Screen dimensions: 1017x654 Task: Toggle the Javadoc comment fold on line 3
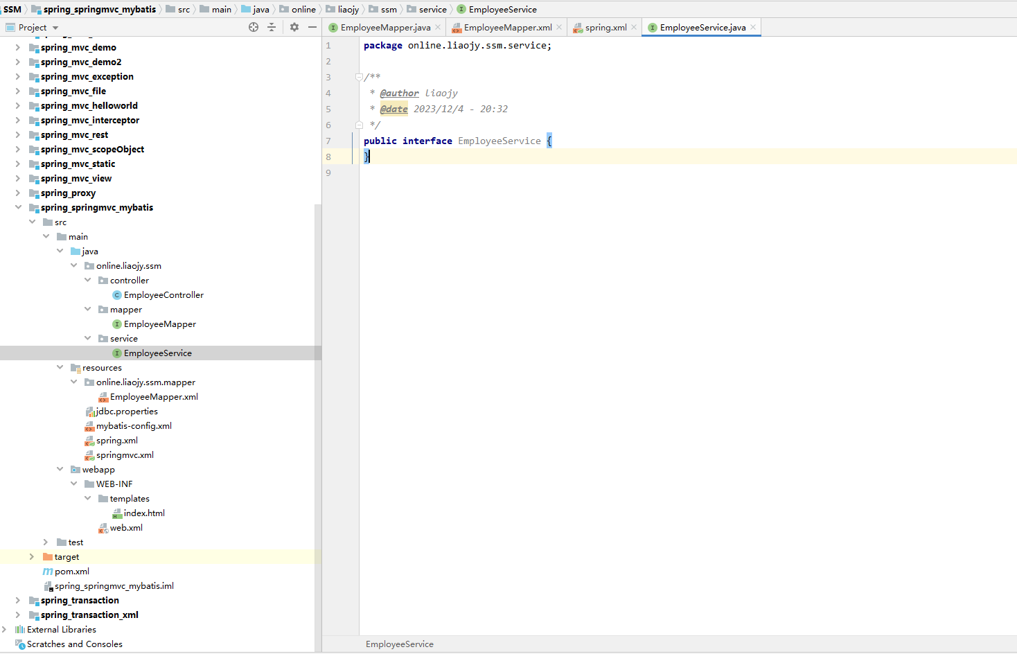(359, 77)
